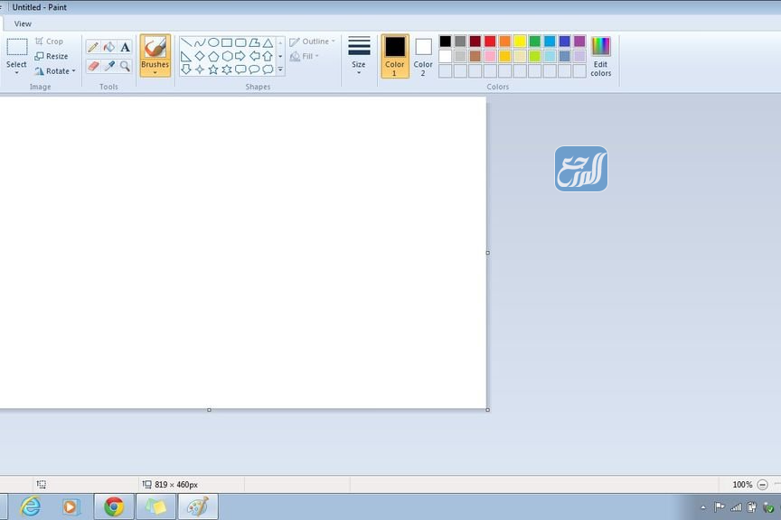Viewport: 781px width, 520px height.
Task: Open the Rotate dropdown menu
Action: [55, 70]
